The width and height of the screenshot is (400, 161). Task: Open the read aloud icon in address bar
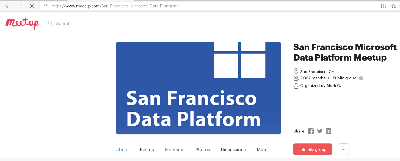point(383,6)
